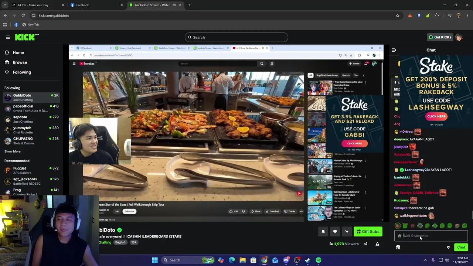Click the English language tag
The image size is (473, 266).
coord(120,242)
